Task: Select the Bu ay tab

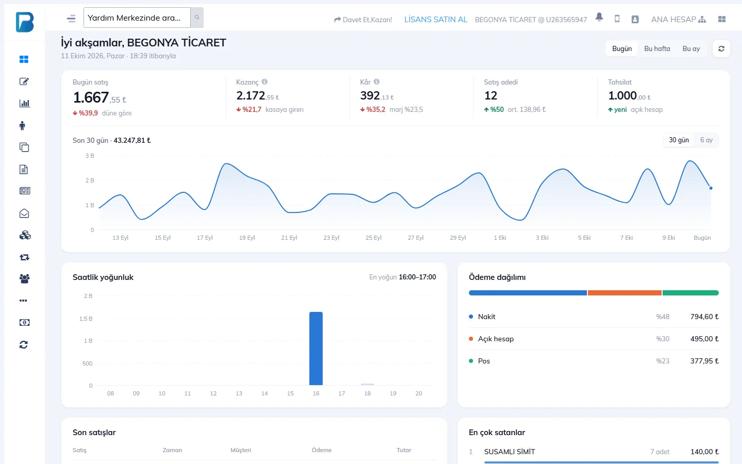Action: 691,48
